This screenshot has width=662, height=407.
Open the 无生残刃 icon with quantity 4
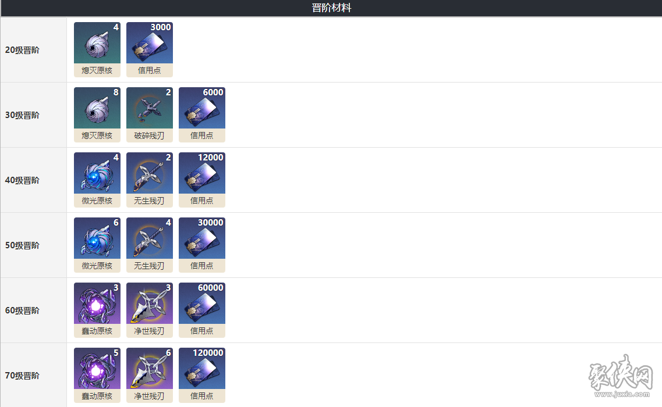(150, 245)
